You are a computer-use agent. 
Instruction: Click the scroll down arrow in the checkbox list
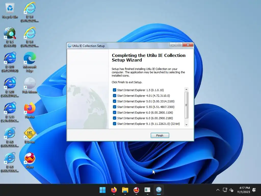point(186,125)
